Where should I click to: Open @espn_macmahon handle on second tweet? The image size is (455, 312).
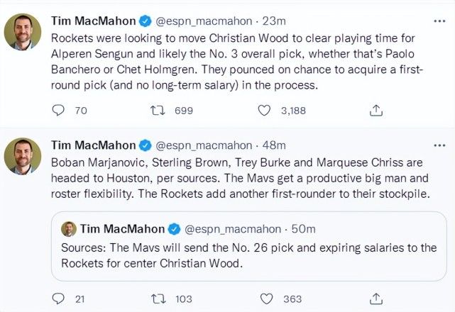[x=204, y=145]
